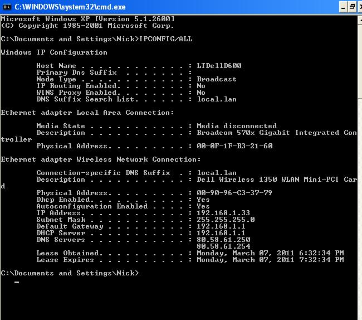362x320 pixels.
Task: Click the last C:\Documents and Settings\Nick> prompt
Action: pos(70,273)
